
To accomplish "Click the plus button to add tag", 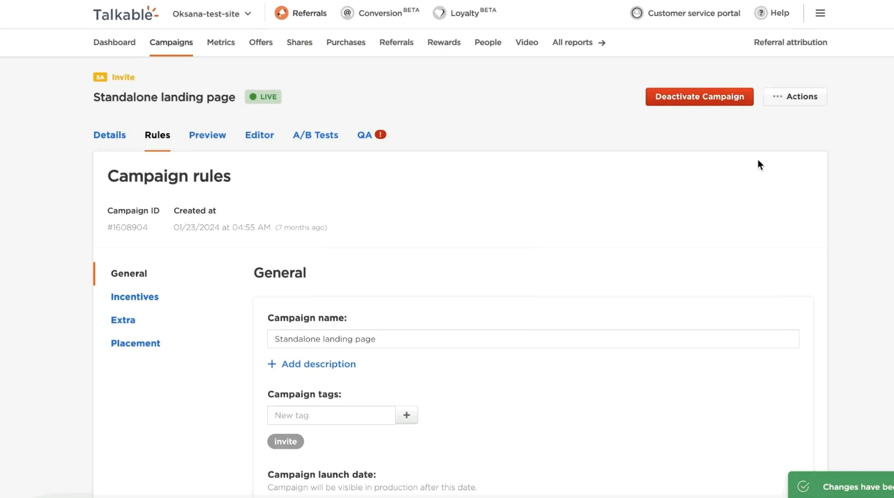I will click(x=407, y=415).
